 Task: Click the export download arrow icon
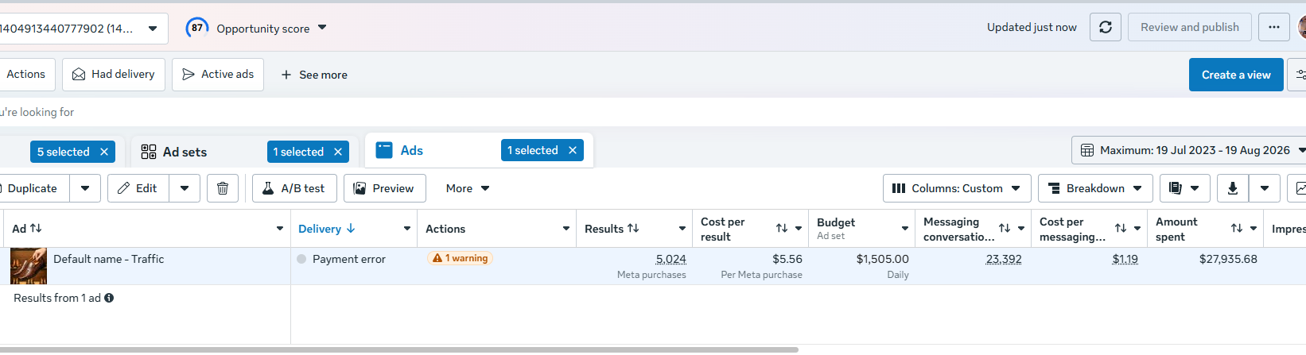pos(1232,188)
